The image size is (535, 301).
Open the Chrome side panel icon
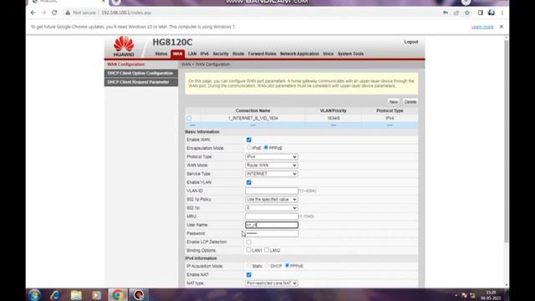tap(480, 13)
